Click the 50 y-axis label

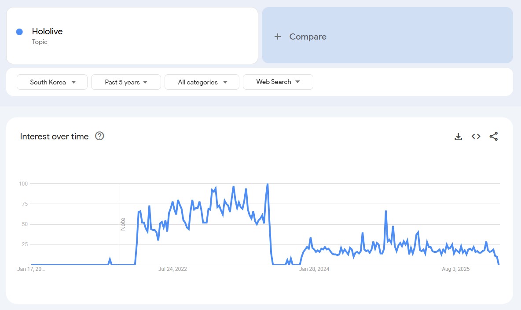click(x=25, y=224)
